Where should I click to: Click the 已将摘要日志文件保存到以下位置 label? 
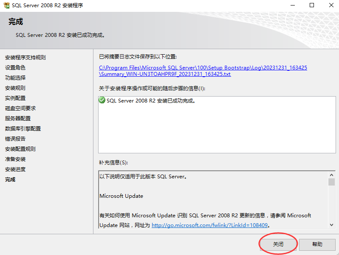pos(138,57)
